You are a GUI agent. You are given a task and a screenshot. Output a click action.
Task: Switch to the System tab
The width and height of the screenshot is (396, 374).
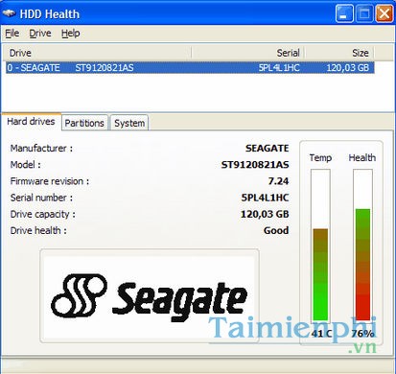click(x=129, y=123)
